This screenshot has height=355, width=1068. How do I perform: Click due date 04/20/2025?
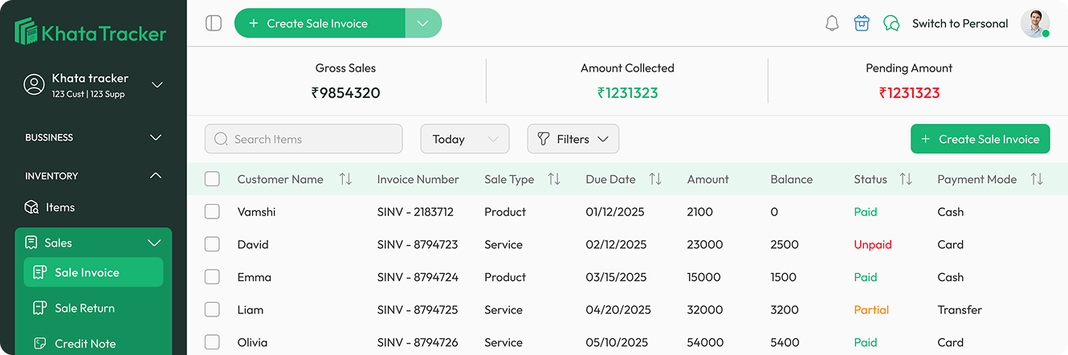(618, 309)
